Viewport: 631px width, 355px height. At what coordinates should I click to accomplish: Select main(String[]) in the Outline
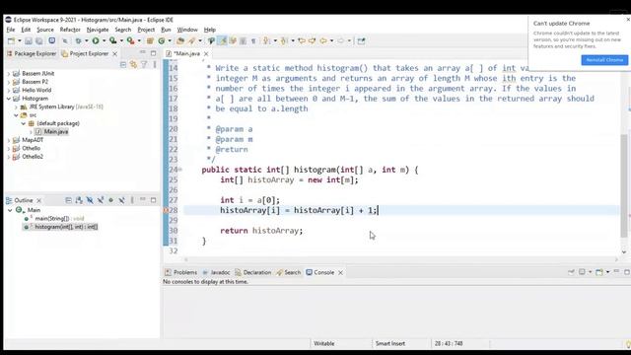coord(54,219)
